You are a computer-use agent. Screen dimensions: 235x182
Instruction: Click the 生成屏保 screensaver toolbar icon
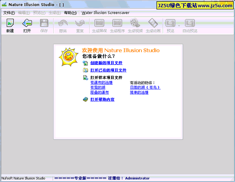pos(99,23)
